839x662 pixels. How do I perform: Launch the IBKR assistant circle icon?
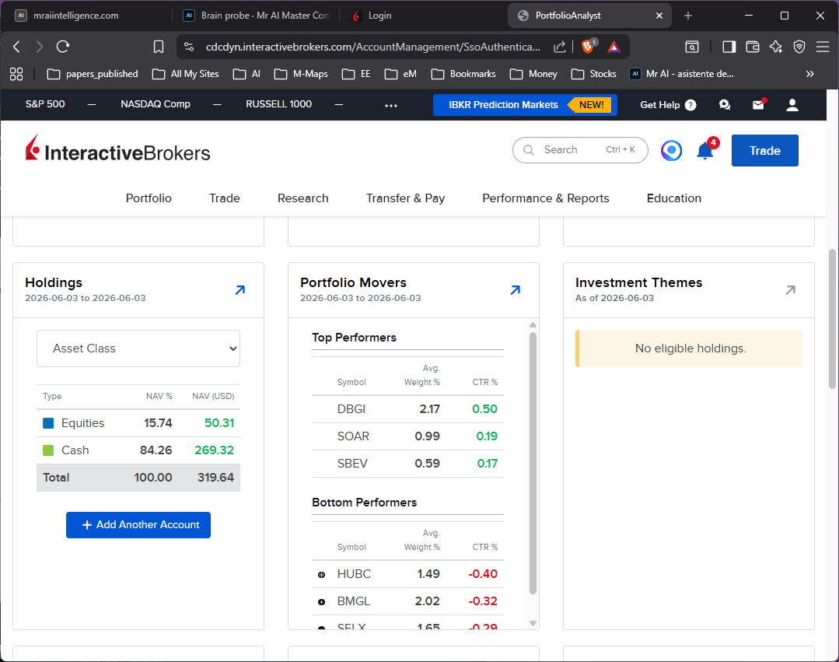tap(672, 150)
